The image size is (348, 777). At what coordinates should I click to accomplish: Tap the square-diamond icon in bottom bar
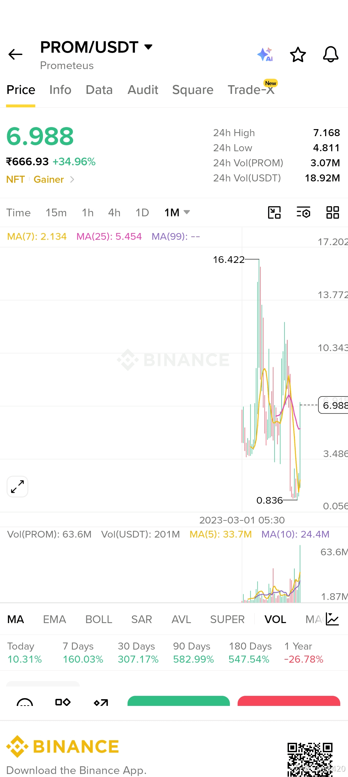click(x=63, y=702)
